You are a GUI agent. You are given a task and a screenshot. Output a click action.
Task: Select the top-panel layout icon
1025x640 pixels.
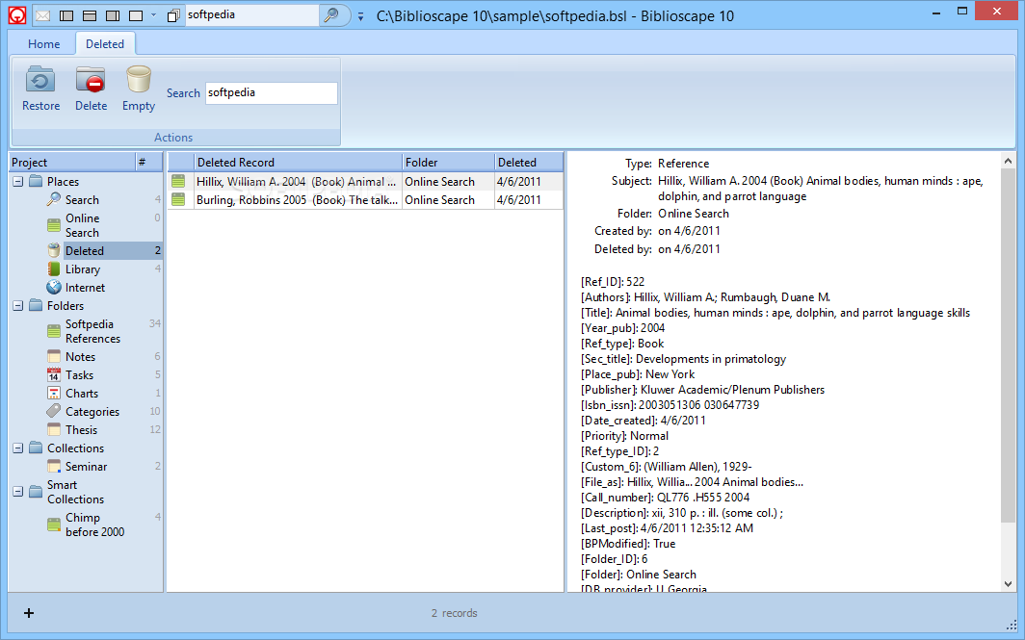click(90, 15)
